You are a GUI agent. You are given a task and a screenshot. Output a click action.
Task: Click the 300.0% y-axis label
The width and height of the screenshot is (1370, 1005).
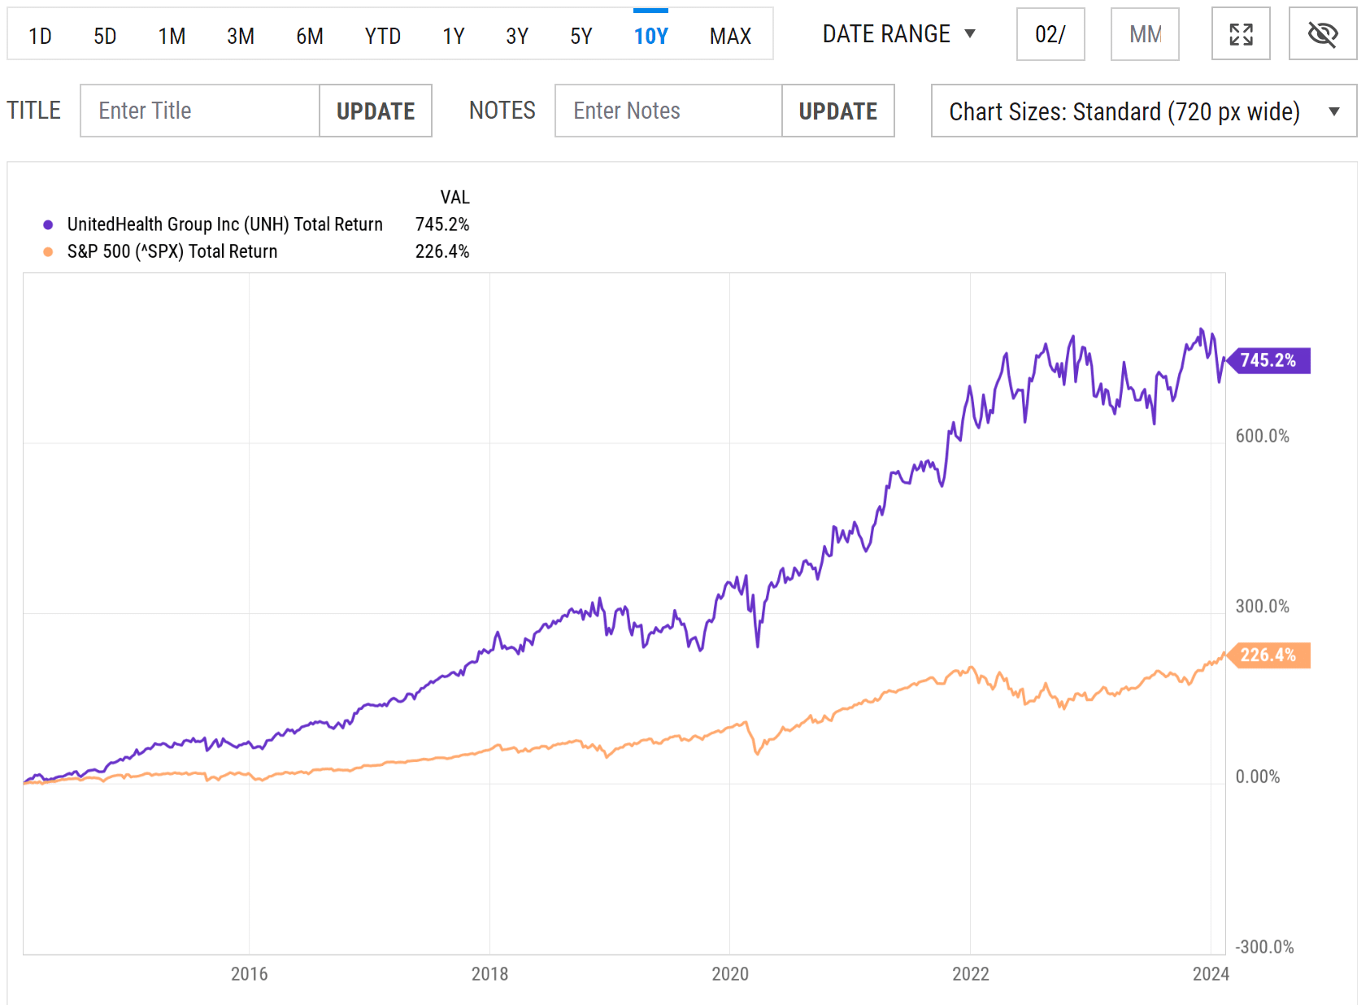[x=1263, y=607]
